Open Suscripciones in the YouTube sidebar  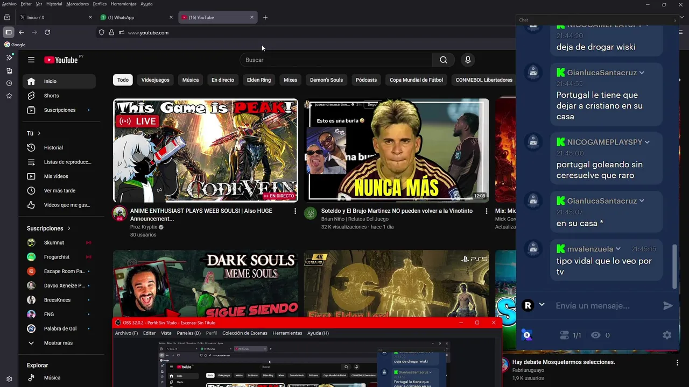[59, 110]
